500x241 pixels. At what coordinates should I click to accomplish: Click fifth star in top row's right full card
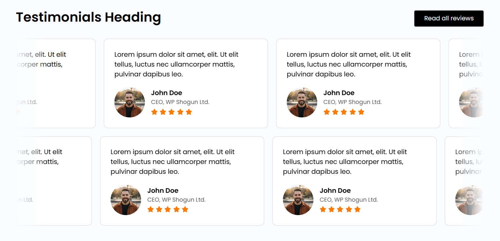tap(361, 112)
